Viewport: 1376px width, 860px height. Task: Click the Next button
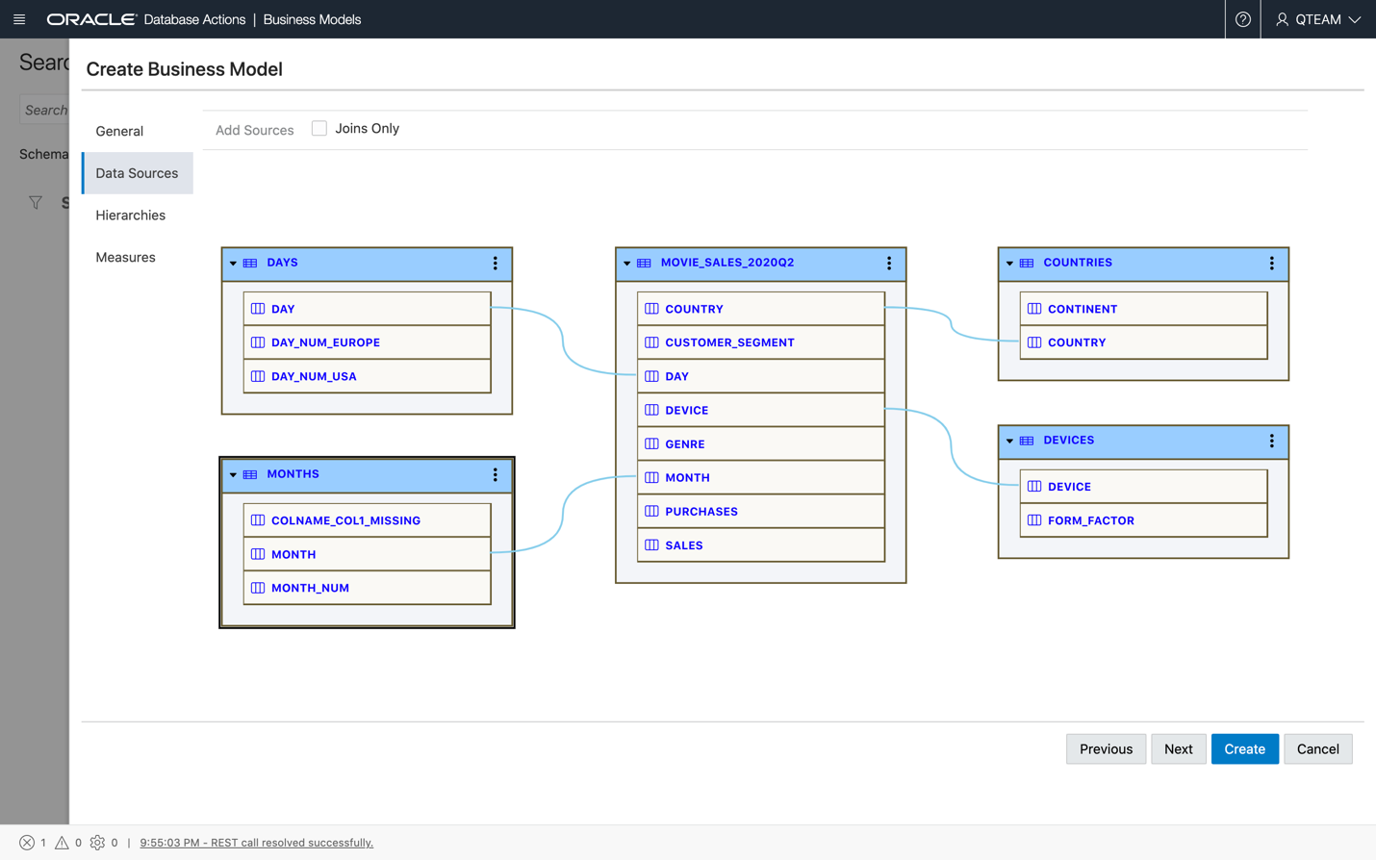point(1178,749)
